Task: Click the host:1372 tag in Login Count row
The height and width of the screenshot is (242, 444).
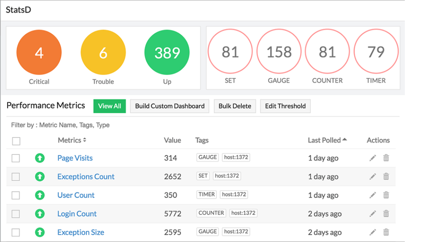Action: point(243,213)
